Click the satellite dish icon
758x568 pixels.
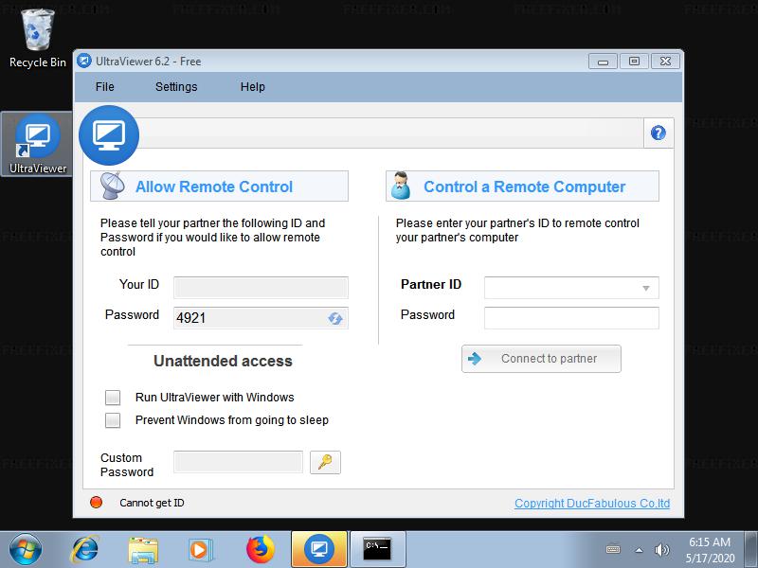(x=113, y=186)
